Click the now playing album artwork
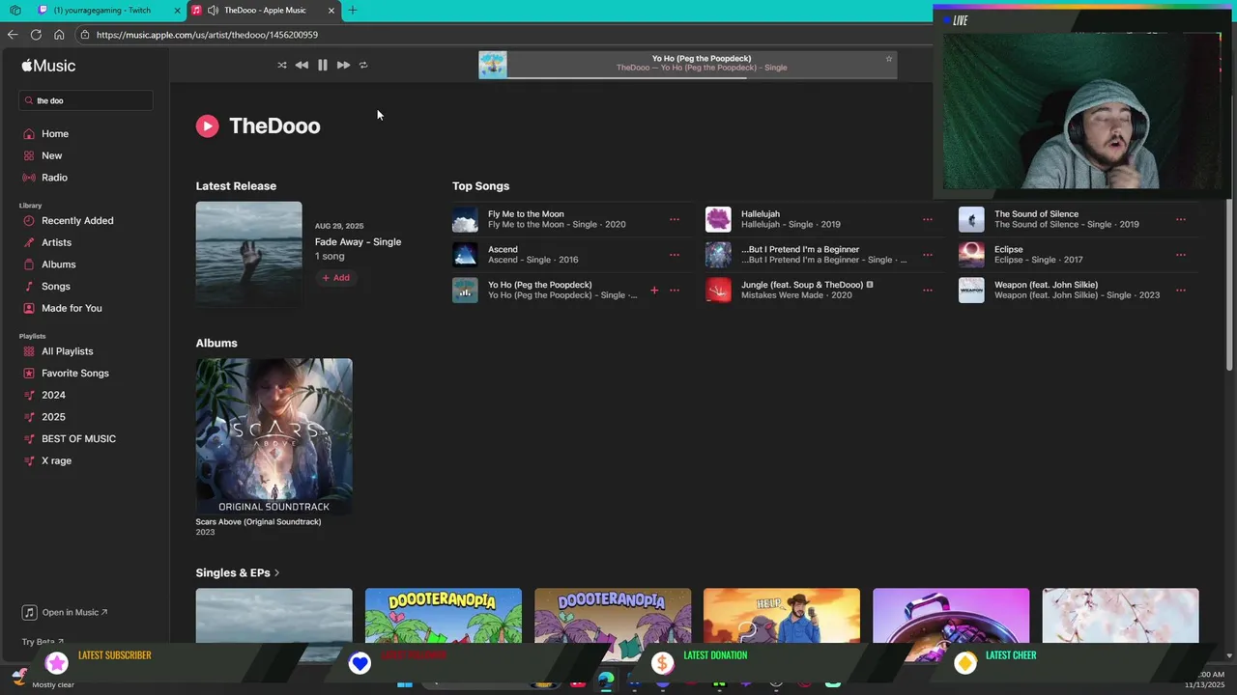Image resolution: width=1237 pixels, height=695 pixels. click(x=493, y=65)
